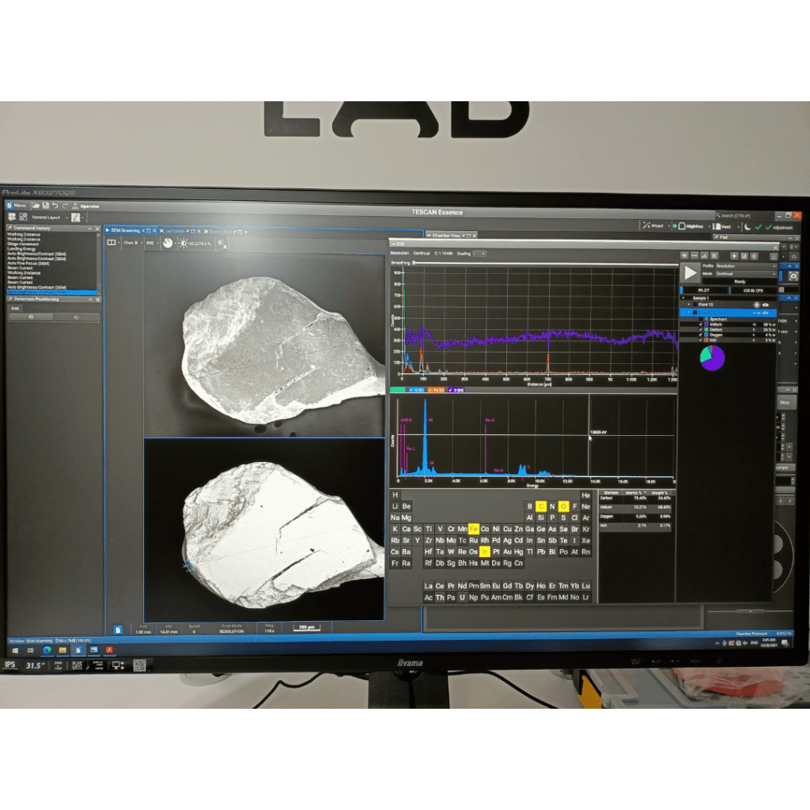
Task: Open the Coating dropdown in EDS window
Action: point(480,254)
